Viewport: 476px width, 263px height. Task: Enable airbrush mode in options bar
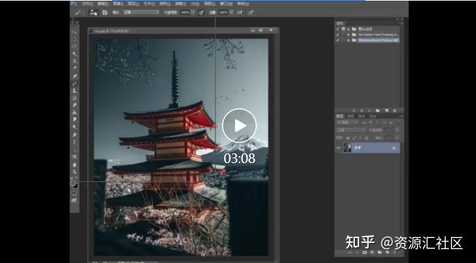tap(240, 12)
